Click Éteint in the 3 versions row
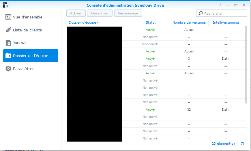The width and height of the screenshot is (251, 151). [226, 58]
